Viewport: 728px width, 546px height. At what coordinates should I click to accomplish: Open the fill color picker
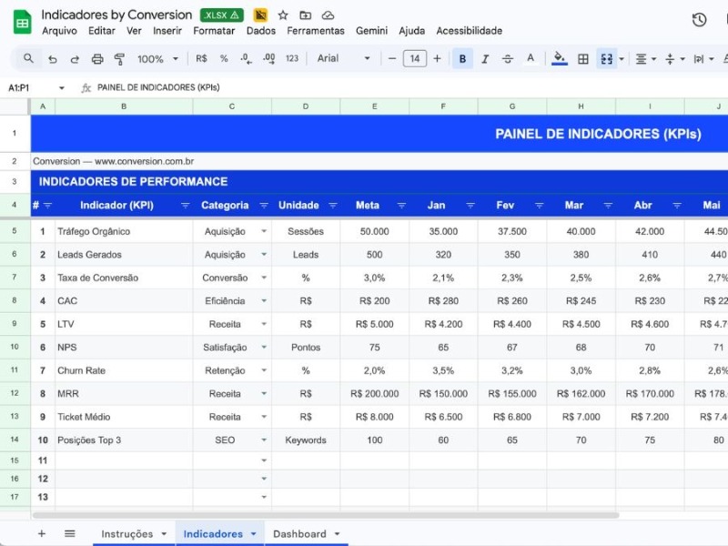[x=560, y=59]
